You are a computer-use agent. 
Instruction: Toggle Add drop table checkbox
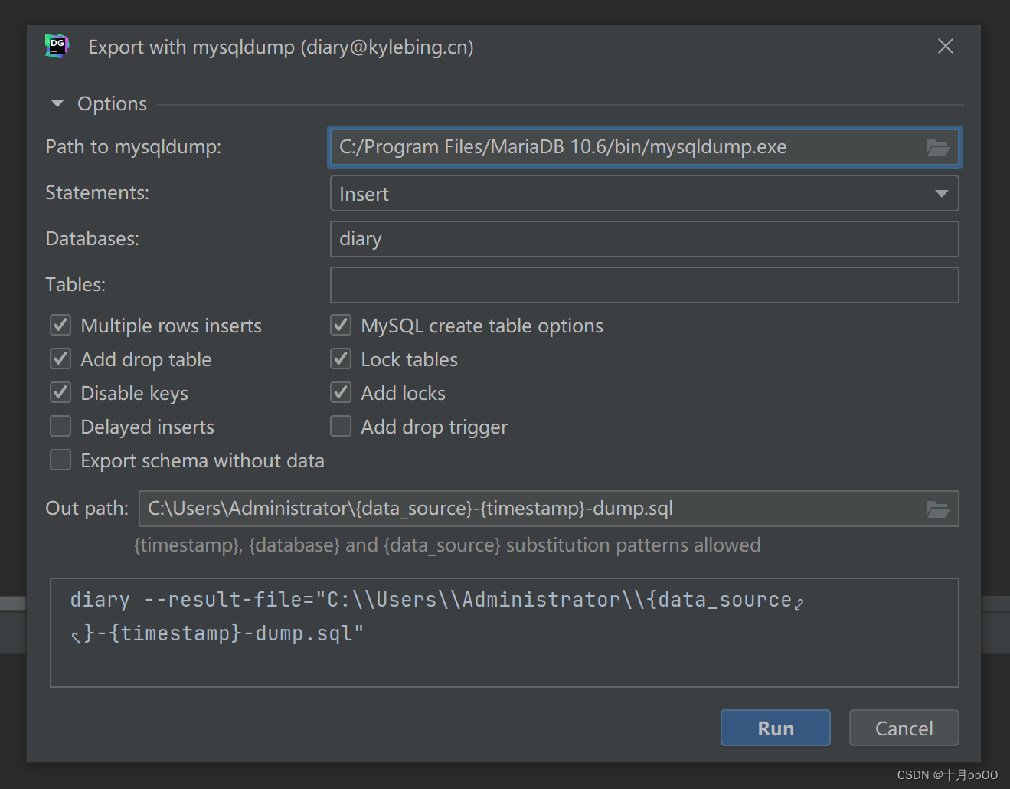pos(60,359)
